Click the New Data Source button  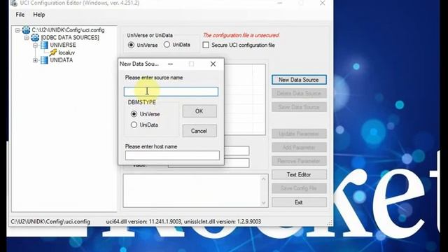[299, 80]
